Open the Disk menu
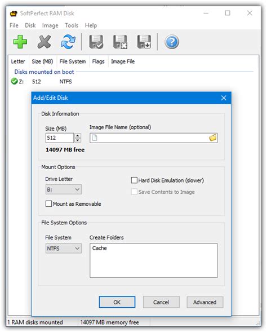 30,25
